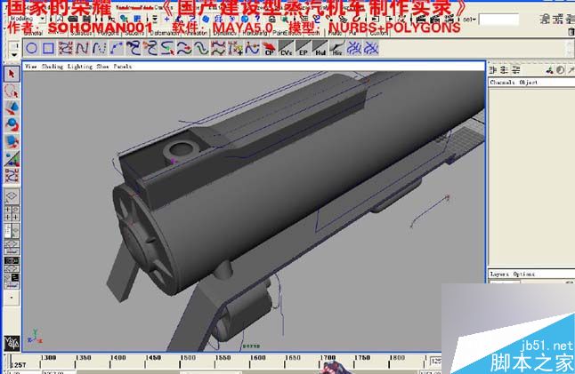Screen dimensions: 575x374
Task: Click the manipulator icon in channel box header
Action: pyautogui.click(x=549, y=70)
